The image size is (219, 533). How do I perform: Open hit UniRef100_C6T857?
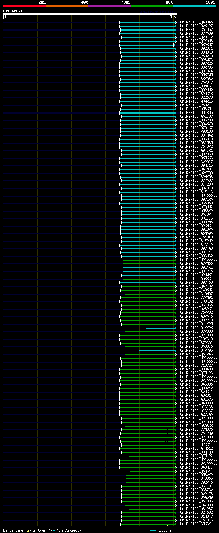(x=196, y=29)
